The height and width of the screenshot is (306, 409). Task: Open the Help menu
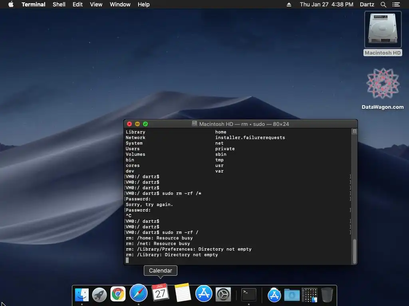coord(143,4)
